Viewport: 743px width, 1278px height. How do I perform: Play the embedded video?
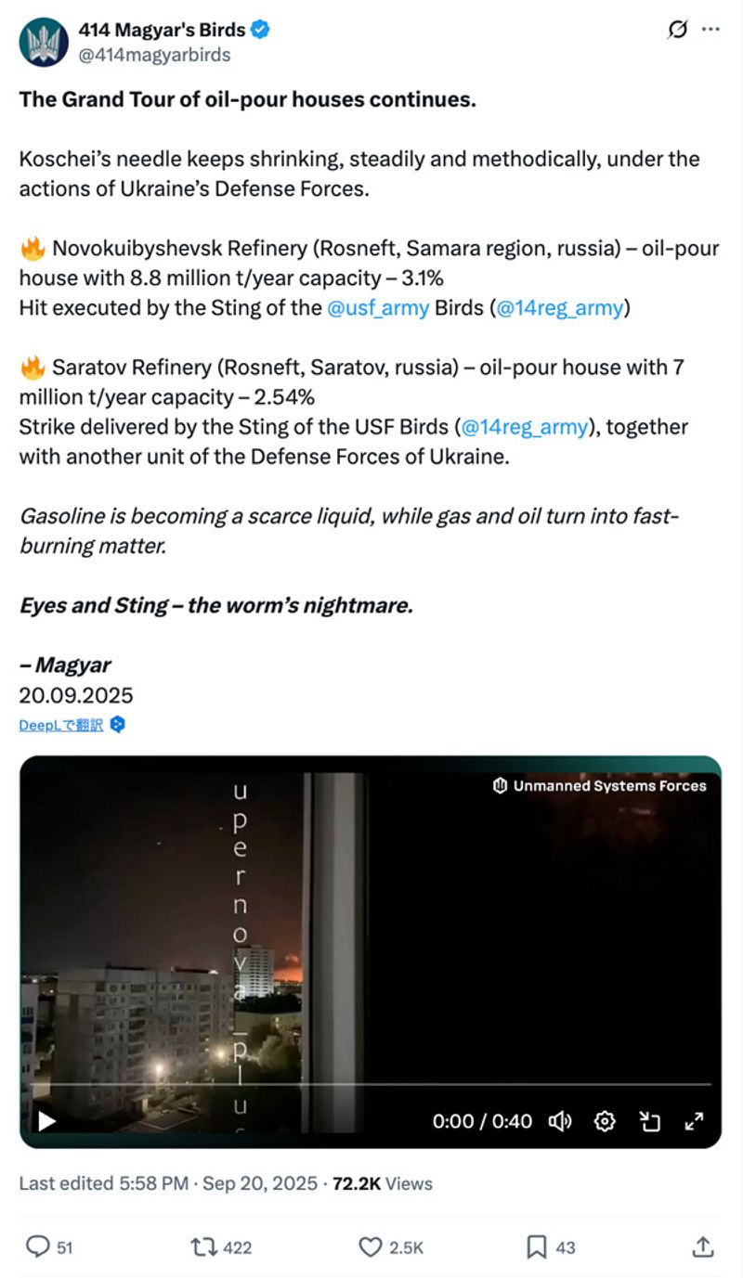pos(46,1121)
